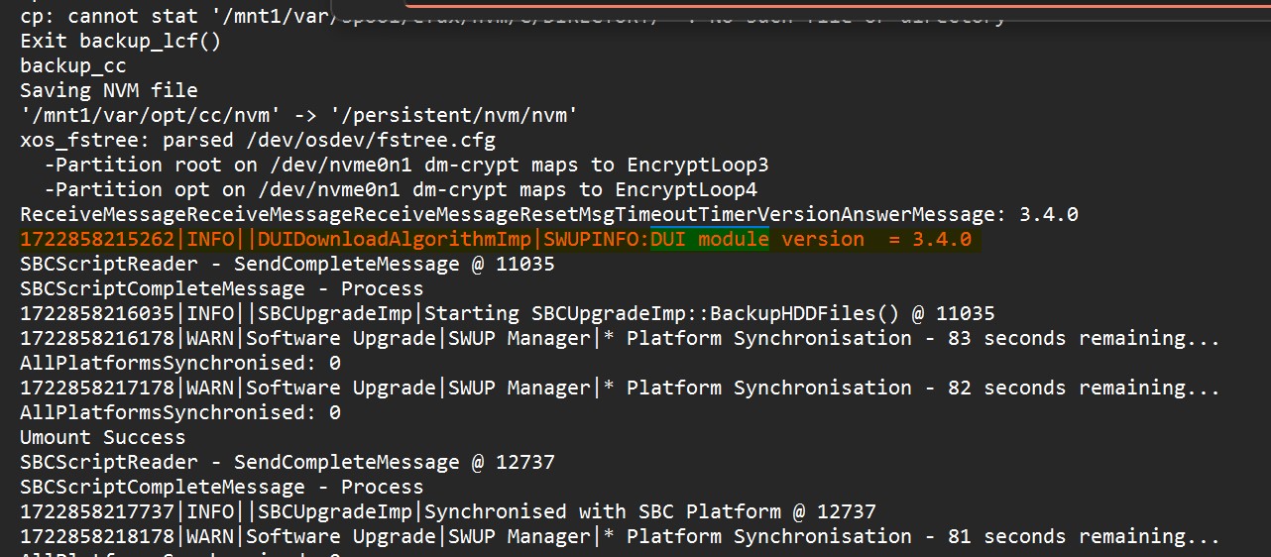Viewport: 1271px width, 557px height.
Task: Click 'SendCompleteMessage @ 12737' line
Action: 288,462
